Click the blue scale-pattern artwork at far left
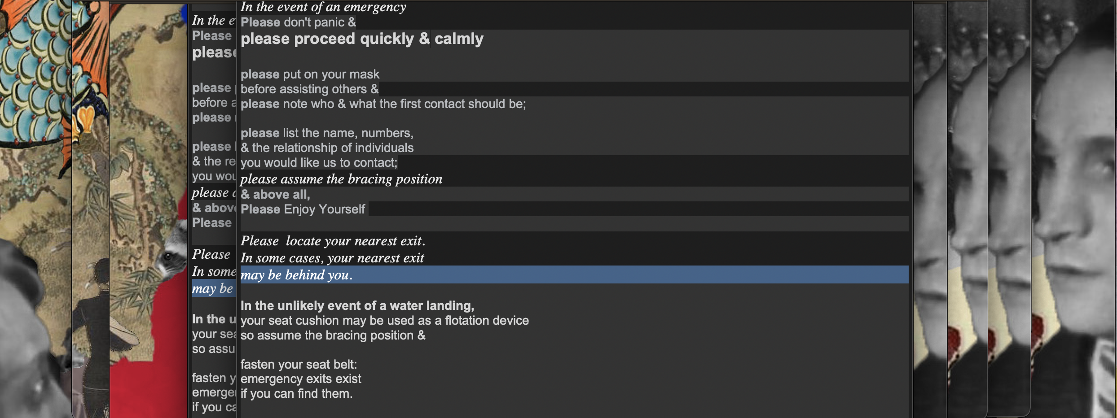 (x=31, y=76)
